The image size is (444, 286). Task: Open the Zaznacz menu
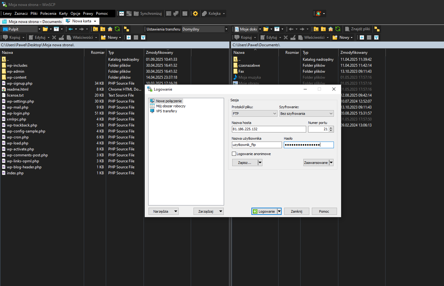[21, 14]
